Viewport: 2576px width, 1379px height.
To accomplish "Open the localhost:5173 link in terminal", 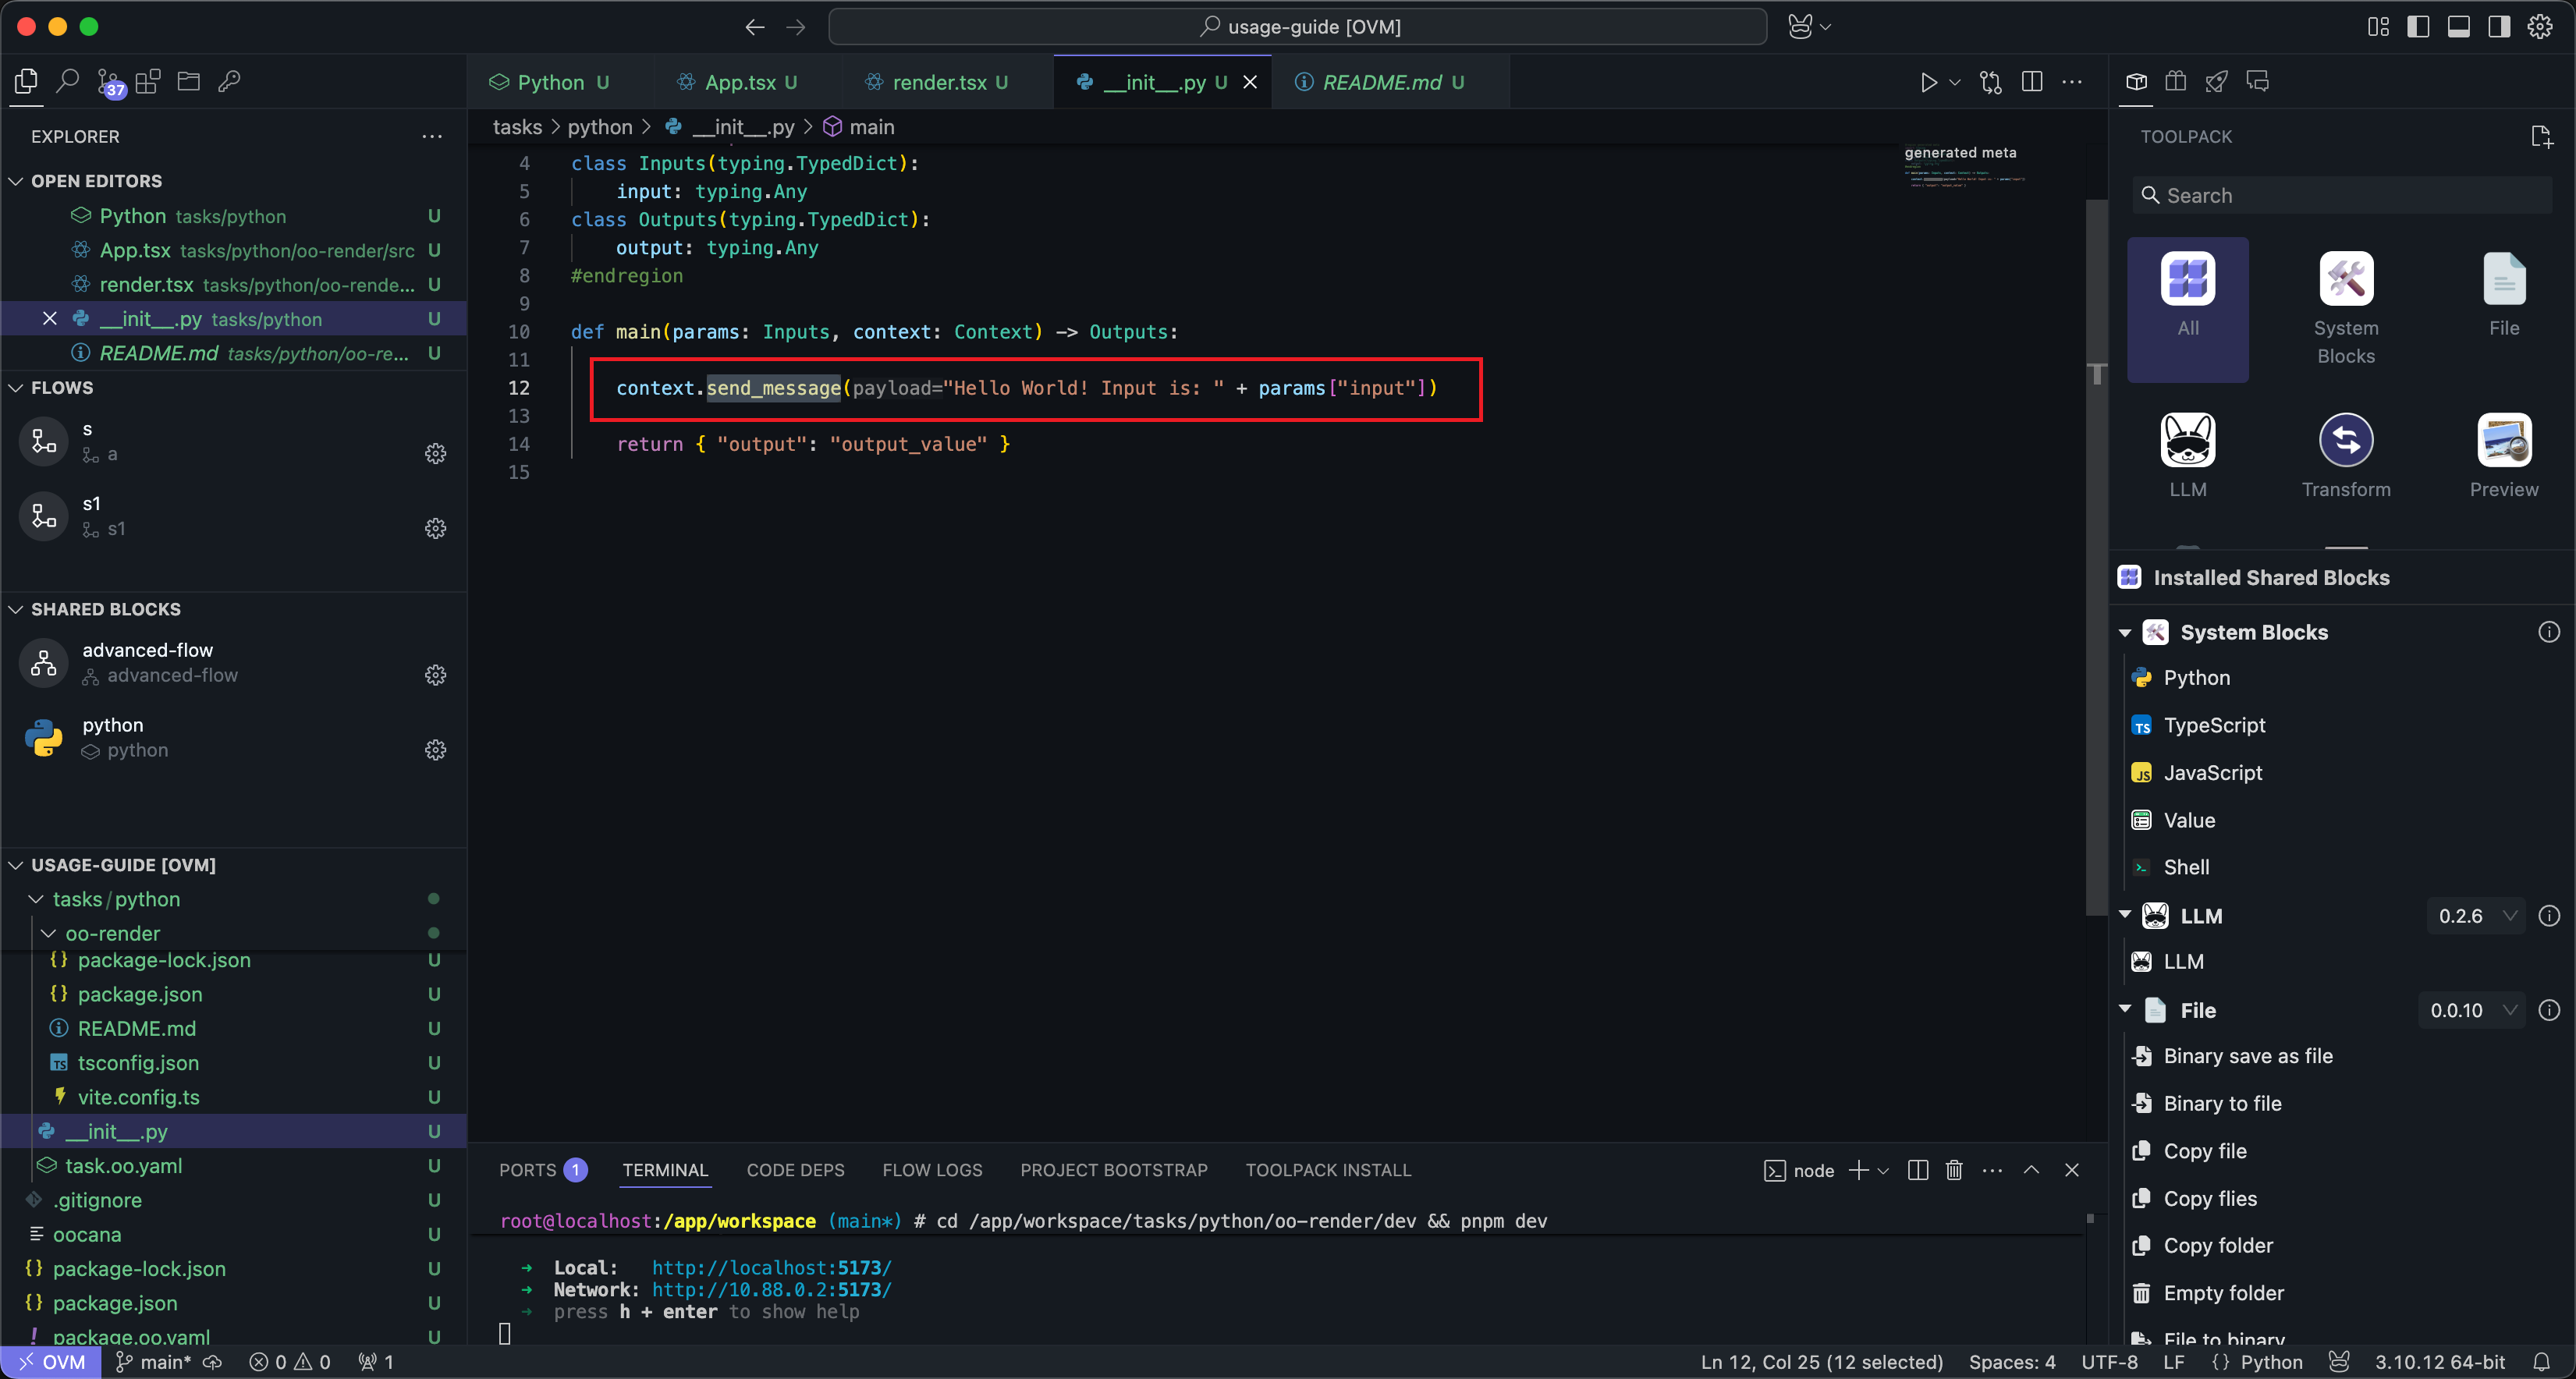I will tap(771, 1268).
